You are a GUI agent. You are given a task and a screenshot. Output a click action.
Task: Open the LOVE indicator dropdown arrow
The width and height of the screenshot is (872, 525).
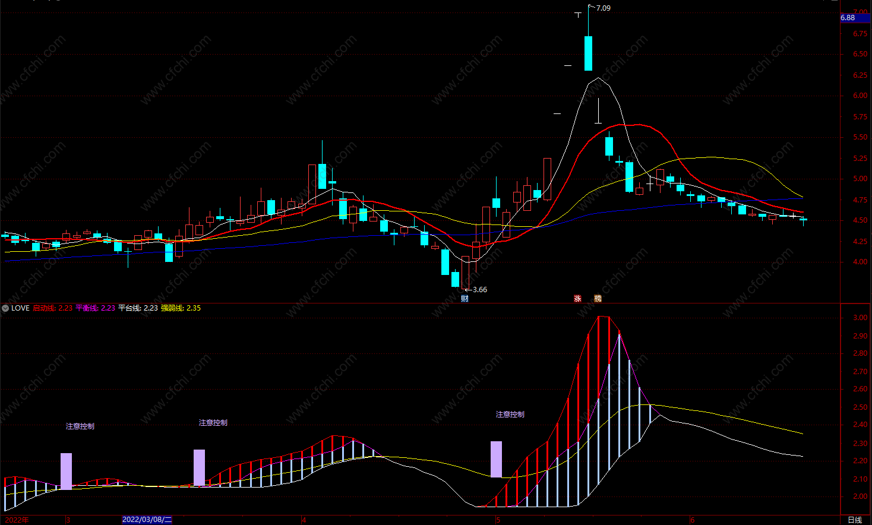click(5, 308)
